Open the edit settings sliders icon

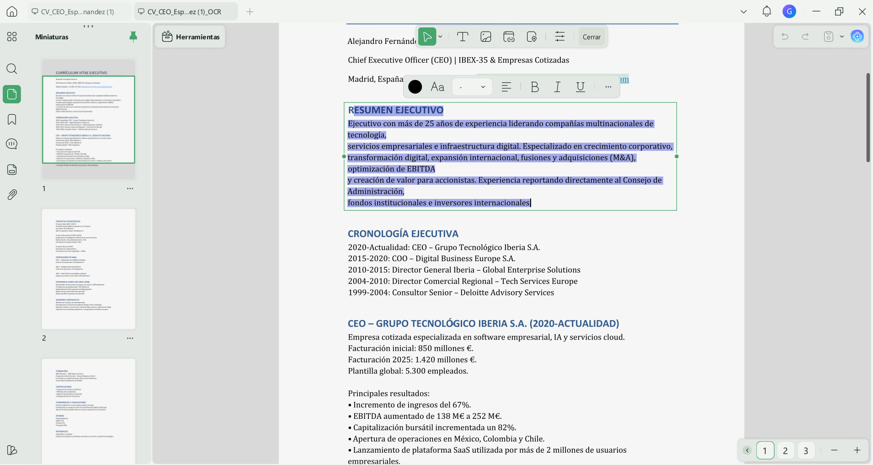click(560, 37)
